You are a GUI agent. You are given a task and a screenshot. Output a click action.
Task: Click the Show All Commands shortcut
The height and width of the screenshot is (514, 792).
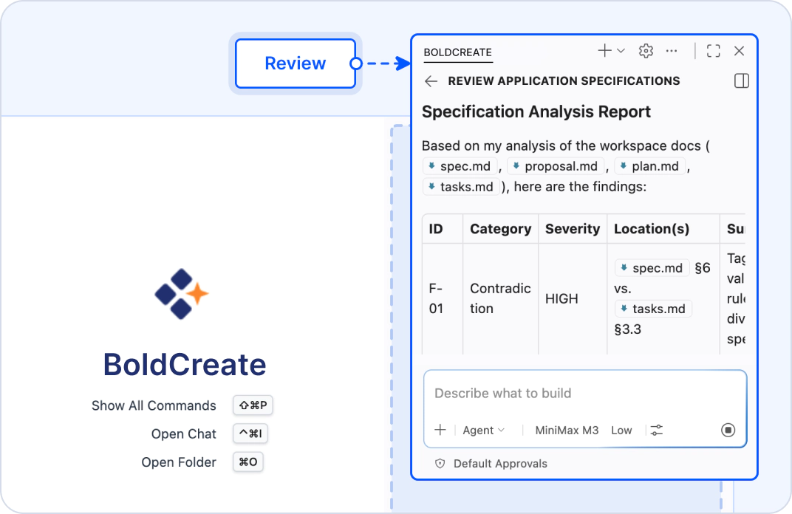pyautogui.click(x=154, y=405)
